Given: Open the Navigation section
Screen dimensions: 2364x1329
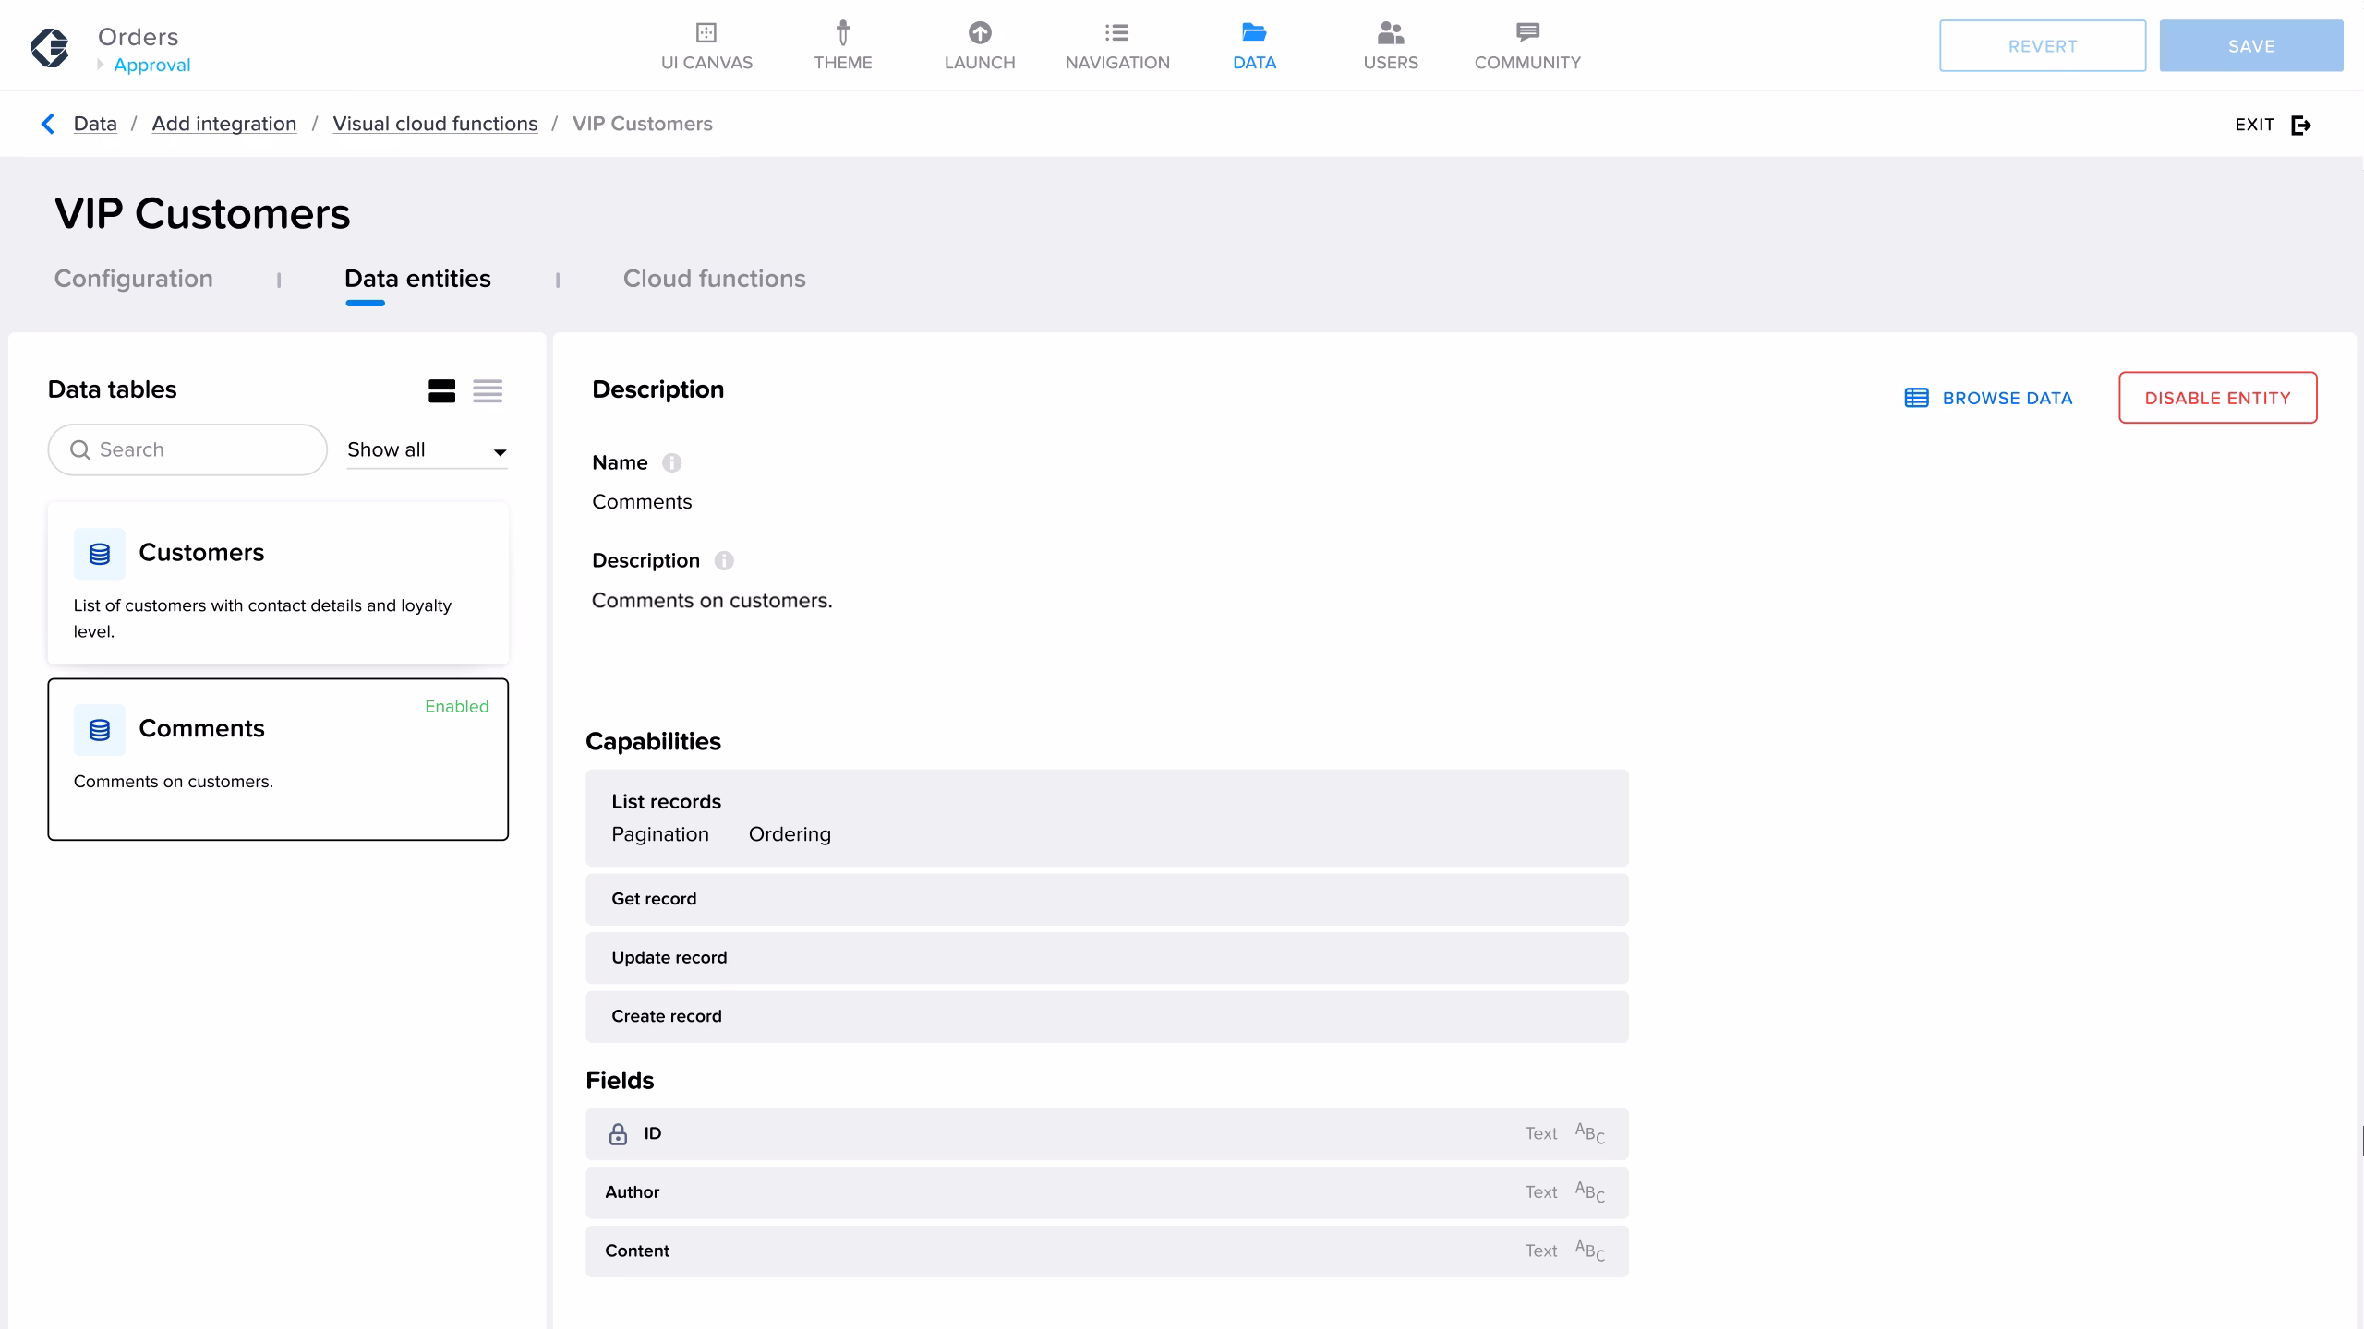Looking at the screenshot, I should (x=1116, y=46).
